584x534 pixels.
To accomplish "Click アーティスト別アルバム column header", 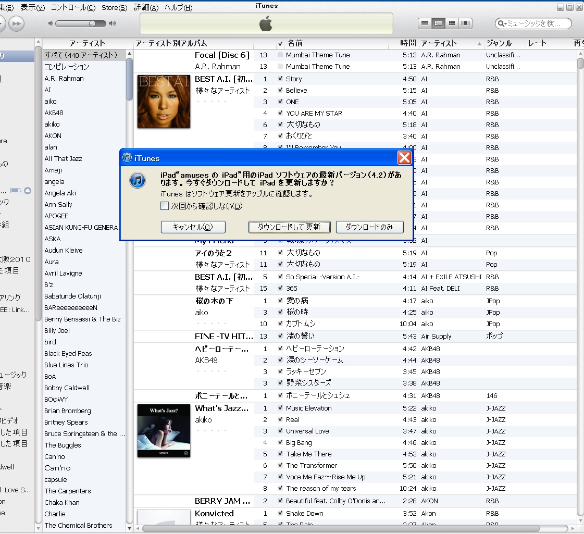I will coord(193,44).
